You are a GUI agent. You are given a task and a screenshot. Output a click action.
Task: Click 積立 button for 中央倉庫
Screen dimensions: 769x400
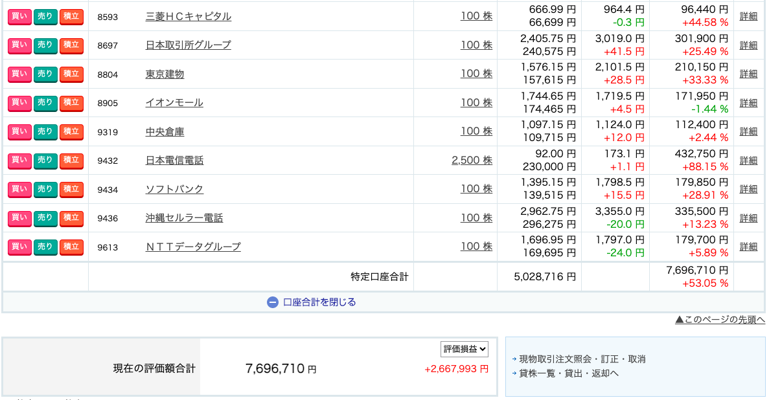coord(71,131)
